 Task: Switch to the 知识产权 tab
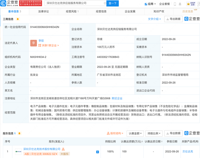[x=159, y=12]
